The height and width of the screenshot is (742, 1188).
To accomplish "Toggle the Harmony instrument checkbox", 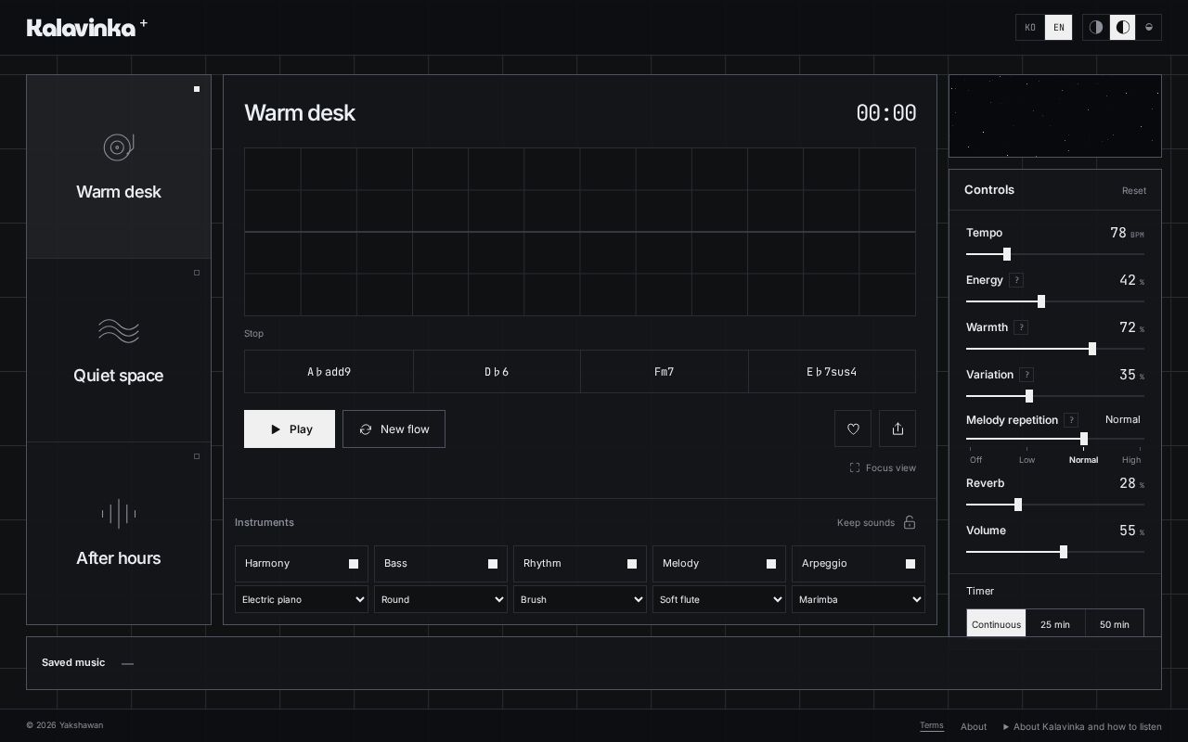I will click(354, 564).
